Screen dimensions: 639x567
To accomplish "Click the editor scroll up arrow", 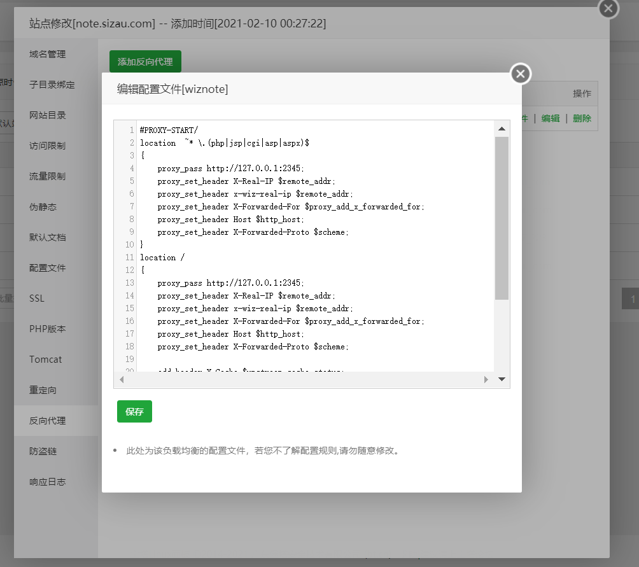I will click(502, 129).
